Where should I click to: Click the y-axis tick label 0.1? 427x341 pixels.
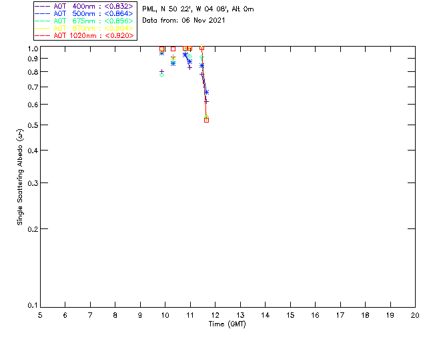(x=33, y=306)
